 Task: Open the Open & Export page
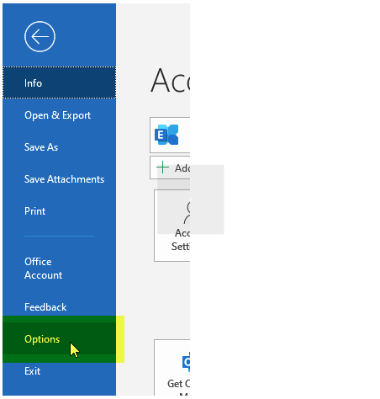(59, 115)
